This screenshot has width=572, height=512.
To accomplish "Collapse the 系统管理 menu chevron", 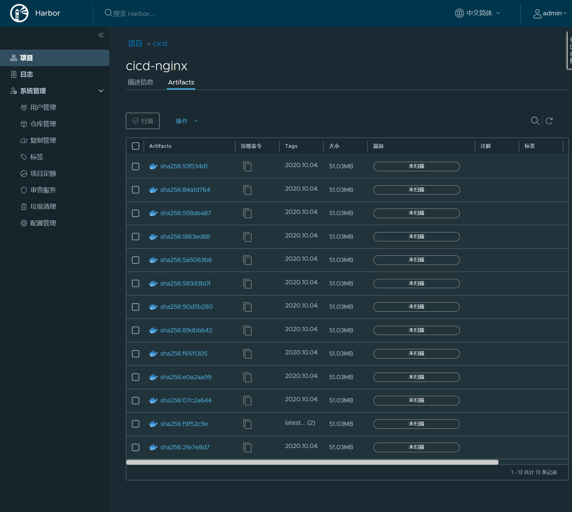I will tap(101, 91).
